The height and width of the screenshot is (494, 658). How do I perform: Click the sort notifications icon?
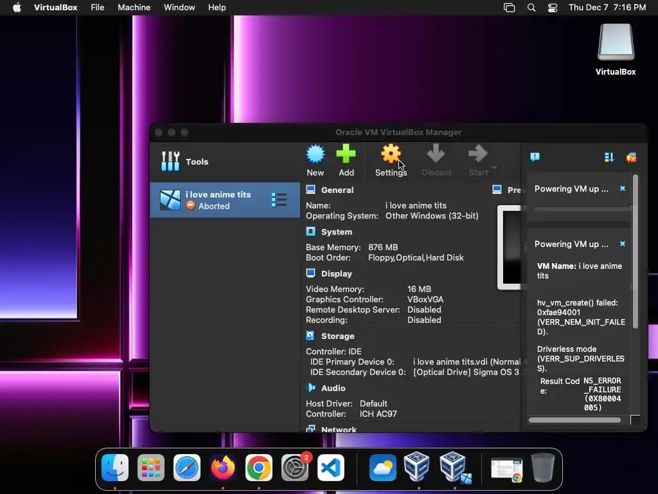pos(609,158)
